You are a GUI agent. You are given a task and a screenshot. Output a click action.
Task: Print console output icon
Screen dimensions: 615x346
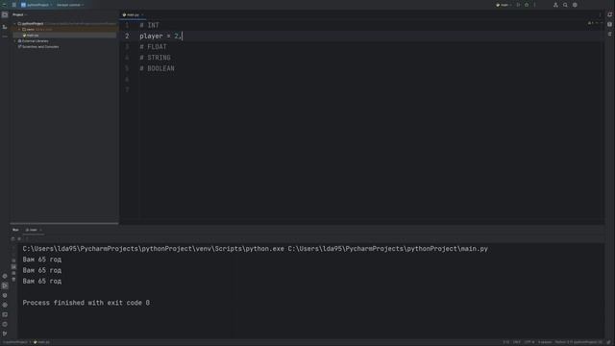tap(13, 273)
